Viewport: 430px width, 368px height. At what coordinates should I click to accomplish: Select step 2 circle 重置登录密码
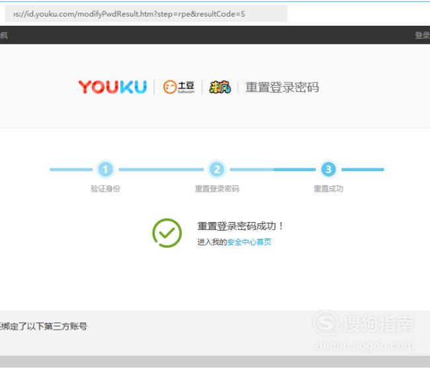tap(216, 169)
